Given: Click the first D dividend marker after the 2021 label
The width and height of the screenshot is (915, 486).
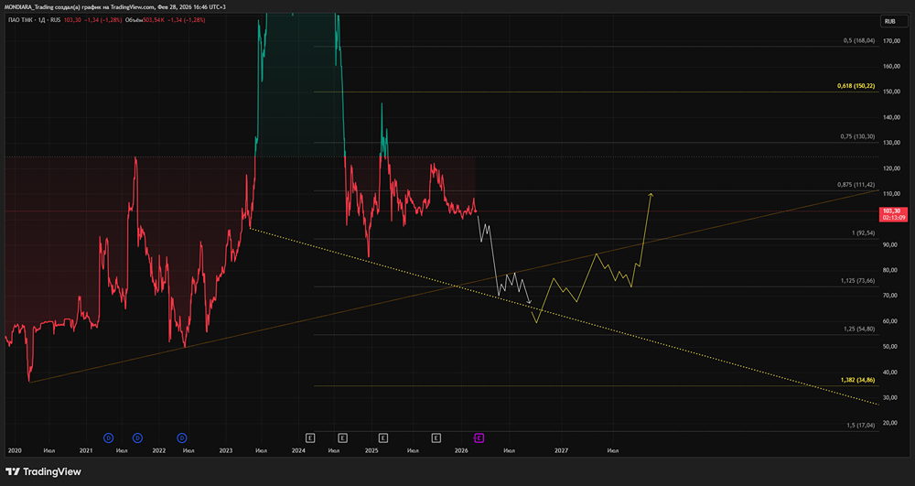Looking at the screenshot, I should 108,437.
